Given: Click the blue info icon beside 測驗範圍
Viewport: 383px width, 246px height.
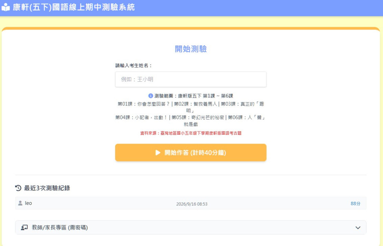Looking at the screenshot, I should (151, 96).
